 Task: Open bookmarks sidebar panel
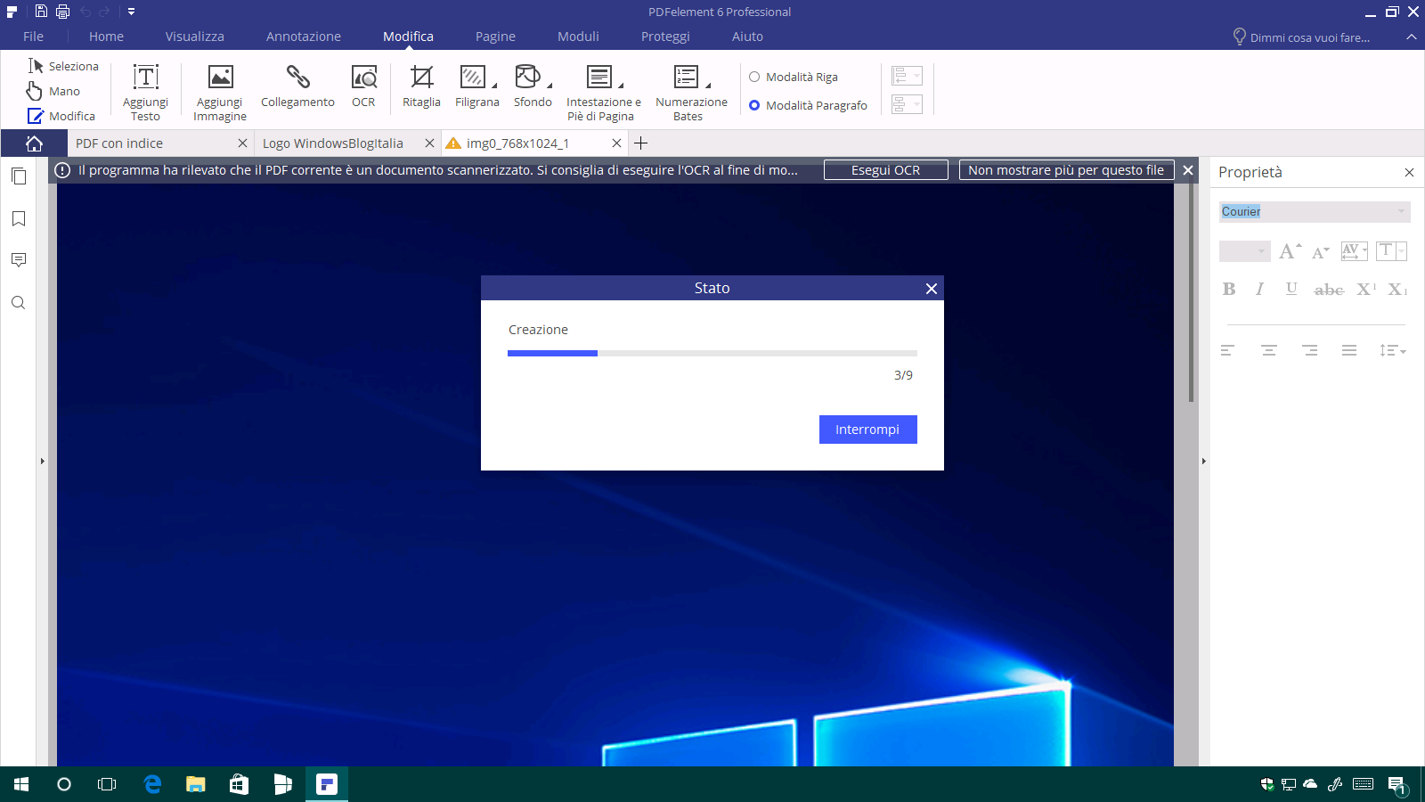(19, 218)
